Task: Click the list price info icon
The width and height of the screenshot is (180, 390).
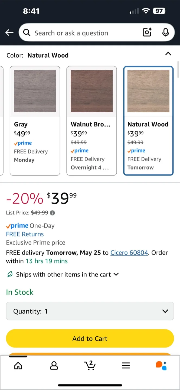Action: pos(53,213)
